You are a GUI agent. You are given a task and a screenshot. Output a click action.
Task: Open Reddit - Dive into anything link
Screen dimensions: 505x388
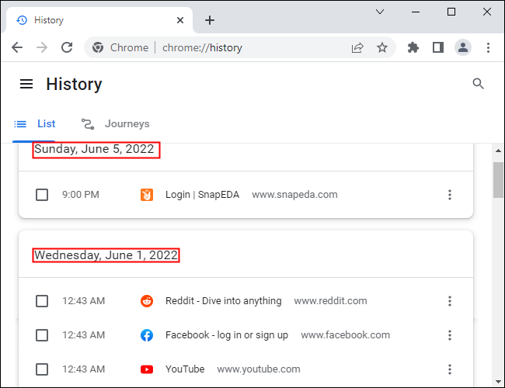click(x=224, y=301)
